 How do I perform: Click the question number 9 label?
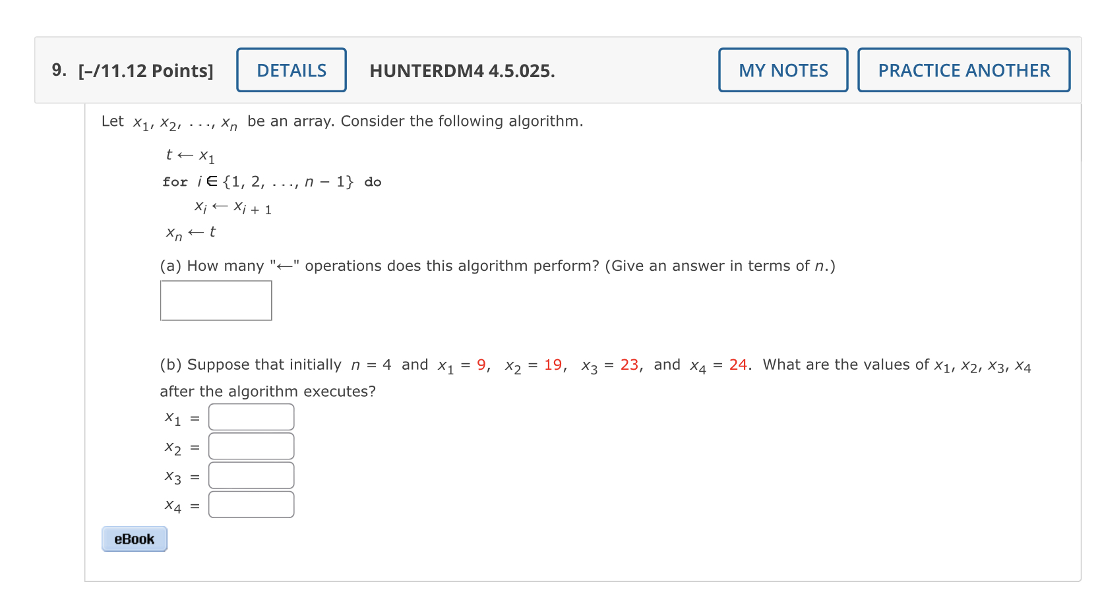coord(58,70)
